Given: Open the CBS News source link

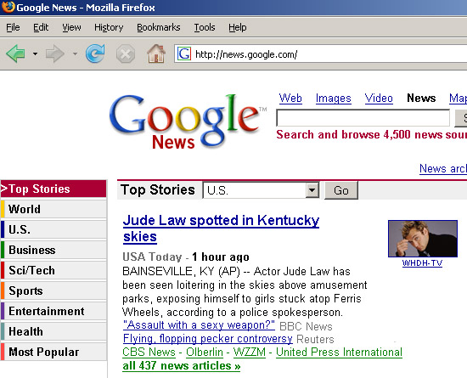Looking at the screenshot, I should click(149, 352).
